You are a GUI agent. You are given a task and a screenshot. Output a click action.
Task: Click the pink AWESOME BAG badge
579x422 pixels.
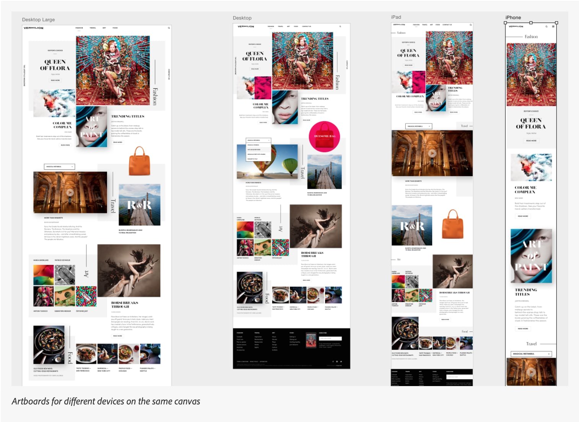click(x=325, y=137)
